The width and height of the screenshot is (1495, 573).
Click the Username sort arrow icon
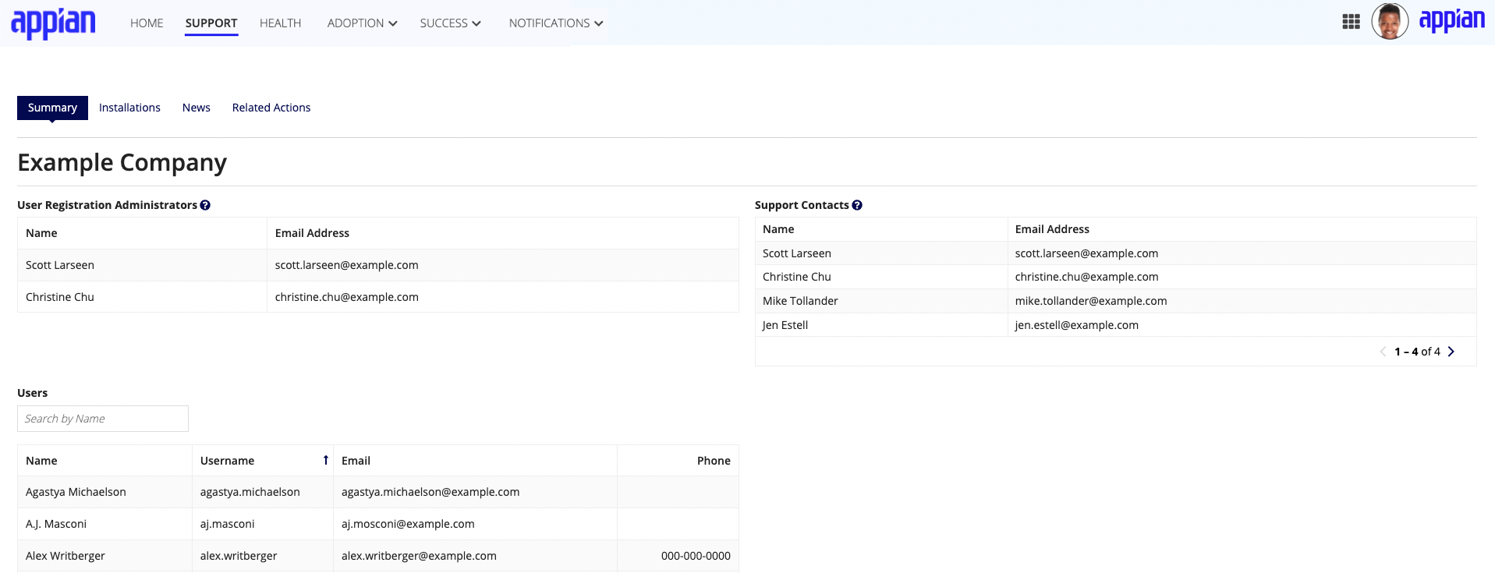pyautogui.click(x=325, y=460)
